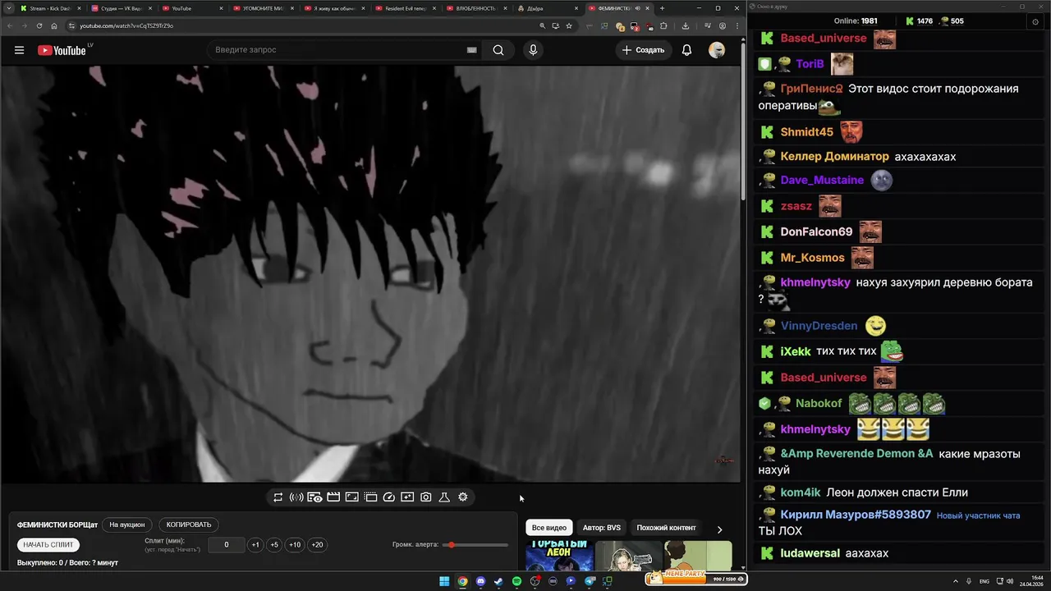Add +20 minutes to split
The height and width of the screenshot is (591, 1051).
coord(317,545)
